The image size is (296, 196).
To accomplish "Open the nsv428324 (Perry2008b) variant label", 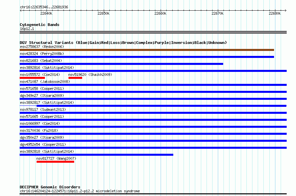I will 42,54.
